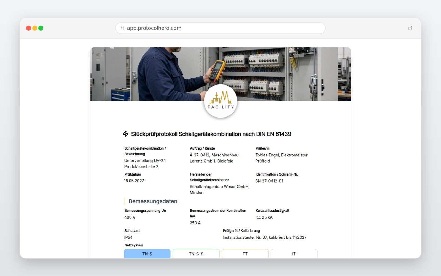Click the inspector name 'Tobias Engel, Elektromeister'
Image resolution: width=441 pixels, height=276 pixels.
[x=281, y=155]
